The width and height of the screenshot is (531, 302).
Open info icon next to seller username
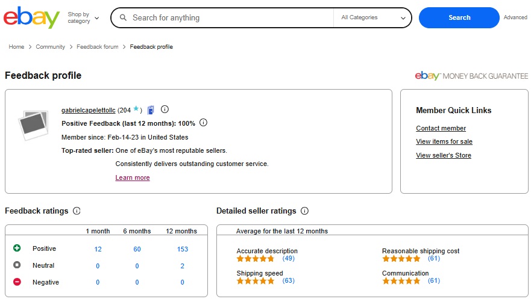[x=165, y=109]
